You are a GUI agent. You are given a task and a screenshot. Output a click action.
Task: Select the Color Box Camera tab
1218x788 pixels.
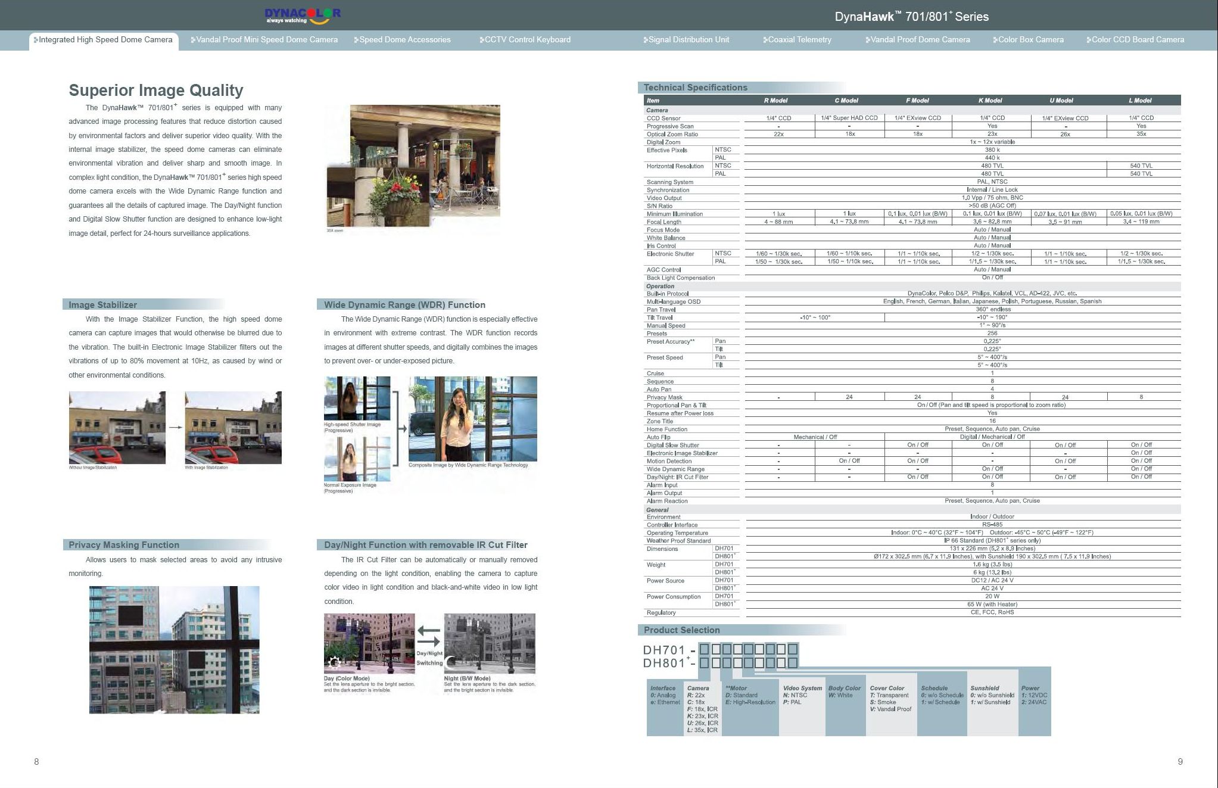coord(1028,40)
